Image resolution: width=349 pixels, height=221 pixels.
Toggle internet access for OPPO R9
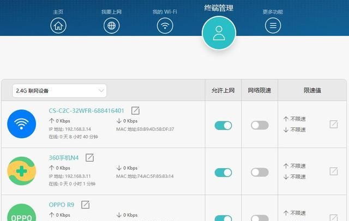(223, 218)
